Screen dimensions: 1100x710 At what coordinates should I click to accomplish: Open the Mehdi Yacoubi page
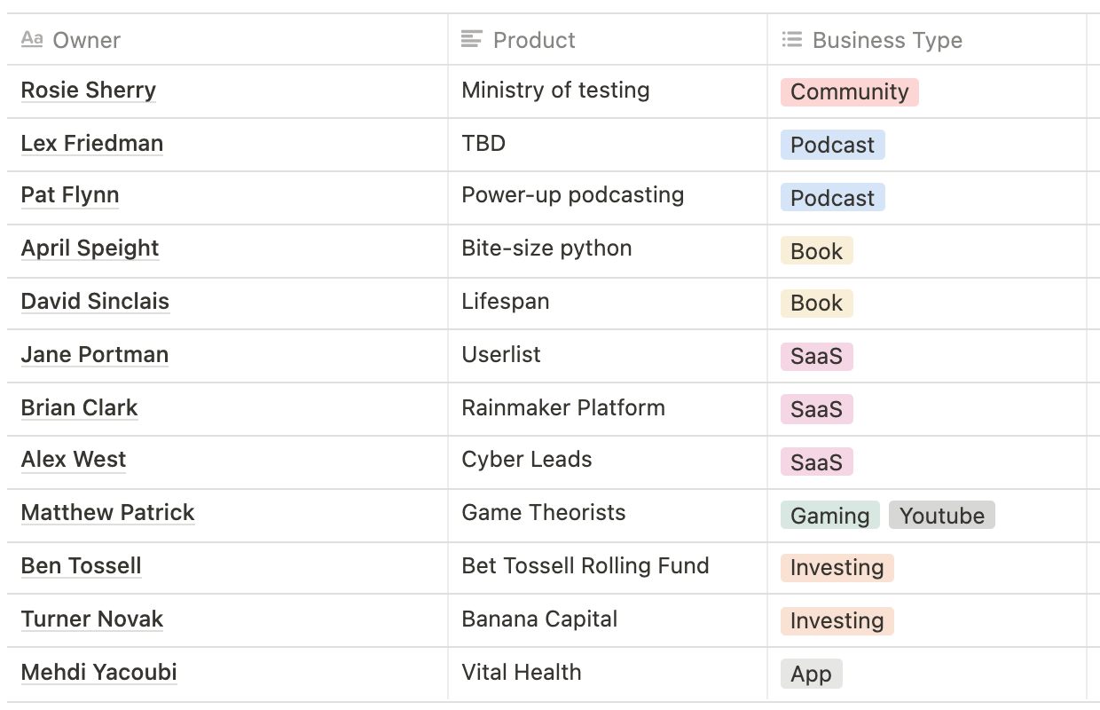(99, 673)
